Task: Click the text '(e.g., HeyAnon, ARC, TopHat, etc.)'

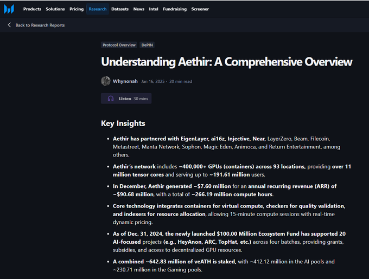Action: pos(207,242)
